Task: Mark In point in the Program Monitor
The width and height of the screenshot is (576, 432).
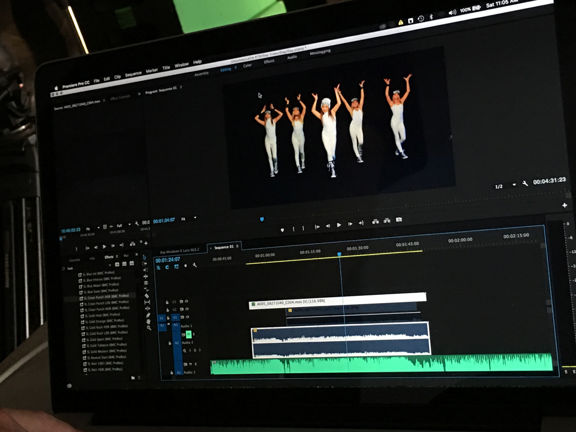Action: click(293, 229)
